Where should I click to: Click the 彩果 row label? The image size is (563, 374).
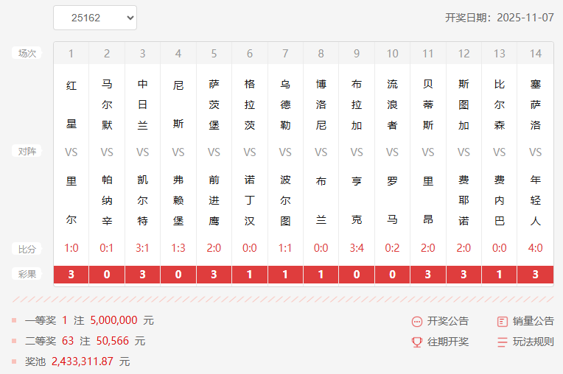point(27,275)
